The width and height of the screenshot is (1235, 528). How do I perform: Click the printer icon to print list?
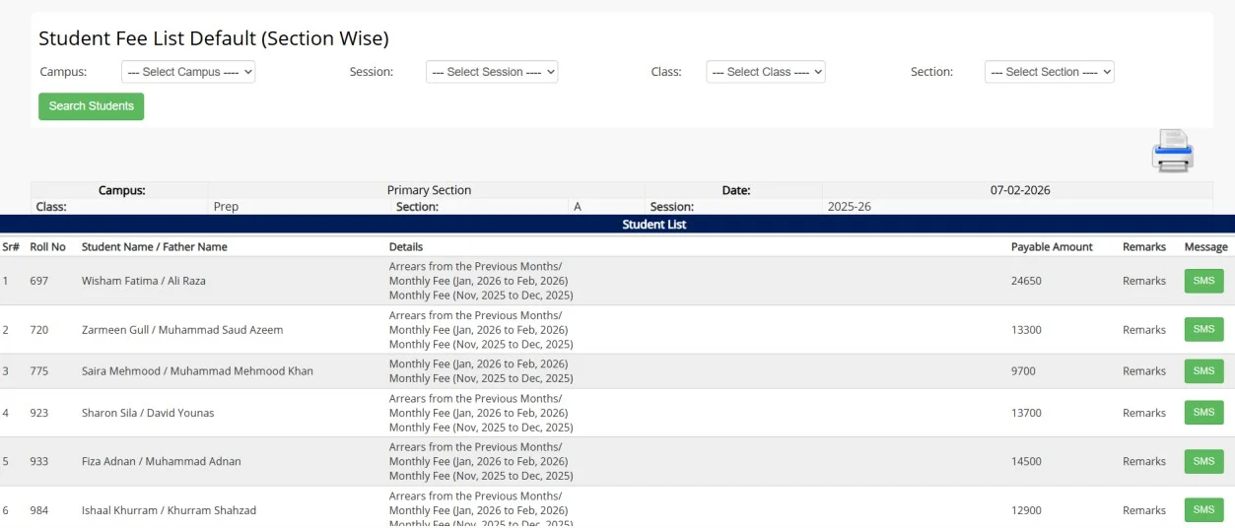(x=1172, y=151)
